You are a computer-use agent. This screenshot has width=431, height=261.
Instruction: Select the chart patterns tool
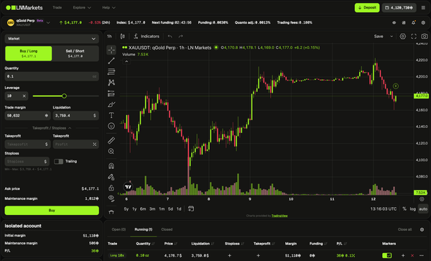pyautogui.click(x=111, y=83)
